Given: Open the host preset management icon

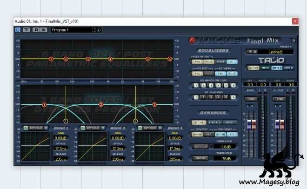Looking at the screenshot, I should (x=99, y=30).
